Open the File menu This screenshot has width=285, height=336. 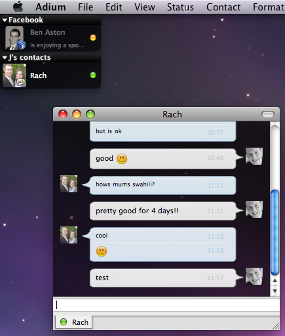coord(85,7)
